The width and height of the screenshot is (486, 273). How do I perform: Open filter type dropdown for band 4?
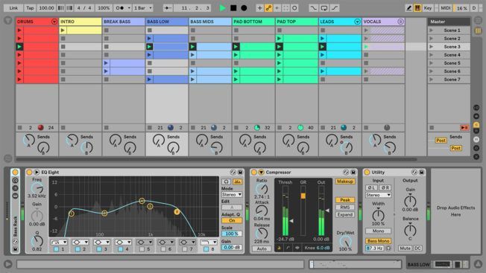point(123,242)
